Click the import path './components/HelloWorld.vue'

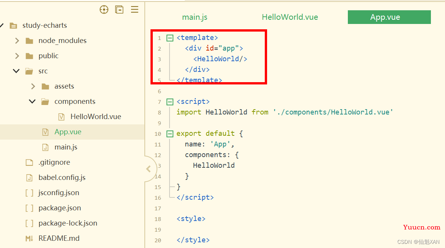tap(333, 112)
